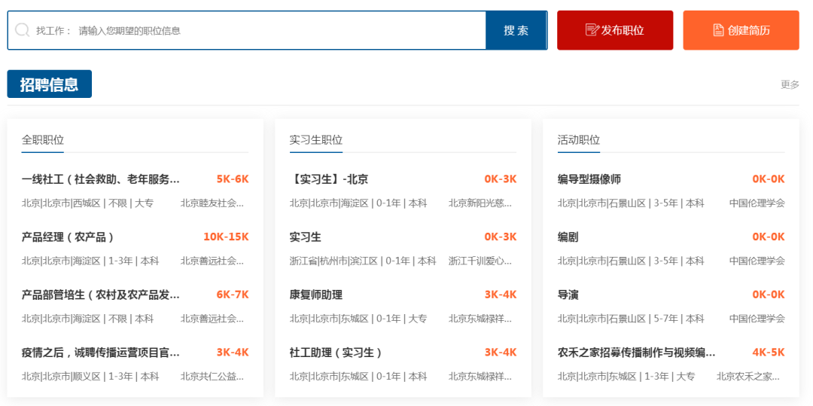
Task: Open the 【实习生】-北京 job listing
Action: 329,179
